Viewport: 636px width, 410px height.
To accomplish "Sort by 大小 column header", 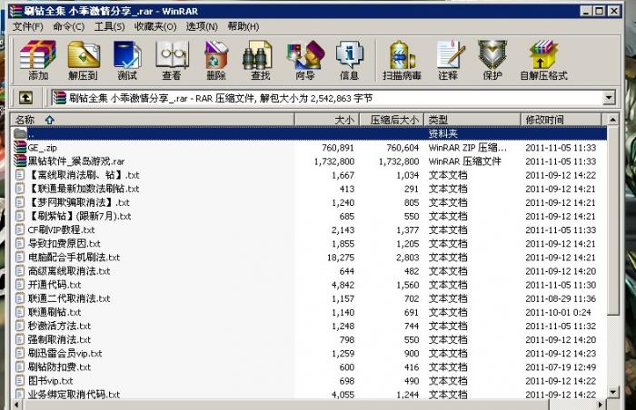I will pyautogui.click(x=327, y=120).
